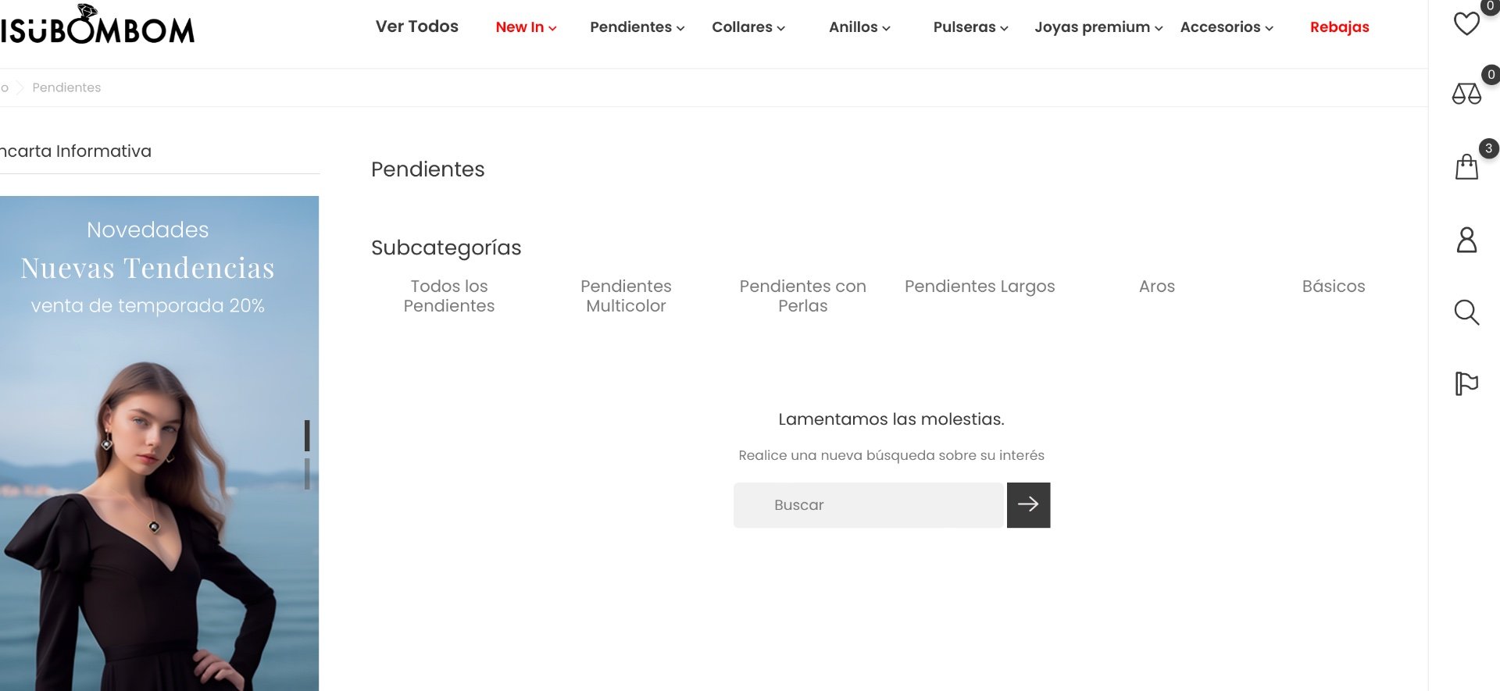Click 'venta de temporada 20%' banner text
The width and height of the screenshot is (1500, 691).
click(148, 306)
